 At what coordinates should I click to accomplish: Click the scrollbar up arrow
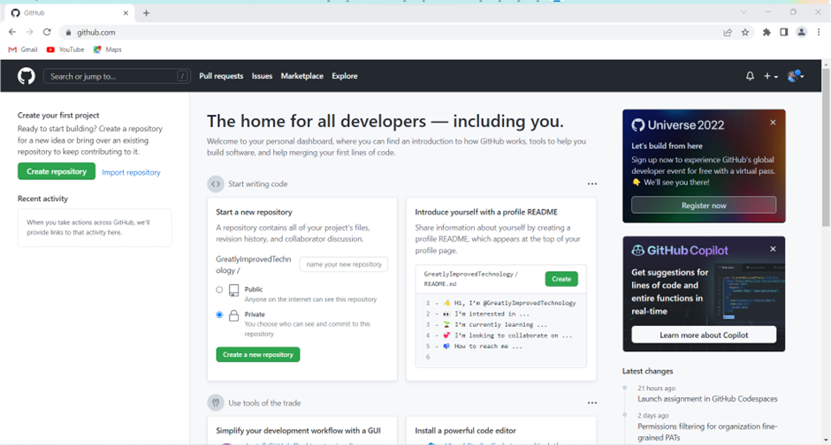(827, 64)
